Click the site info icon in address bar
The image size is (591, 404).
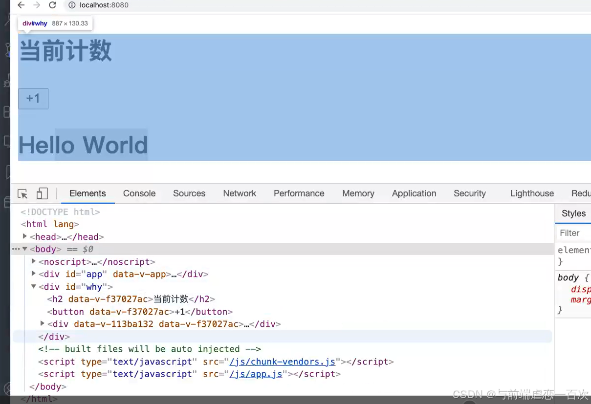[72, 5]
